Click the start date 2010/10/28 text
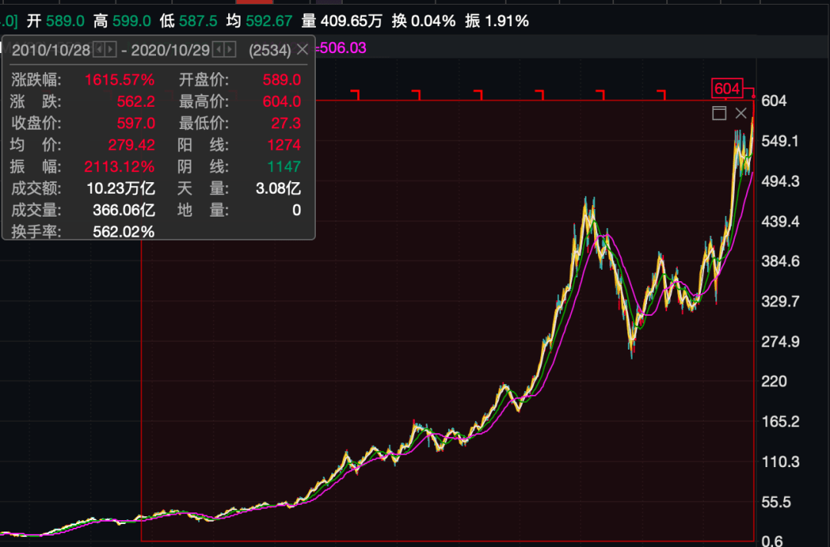Screen dimensions: 830x547 [51, 50]
